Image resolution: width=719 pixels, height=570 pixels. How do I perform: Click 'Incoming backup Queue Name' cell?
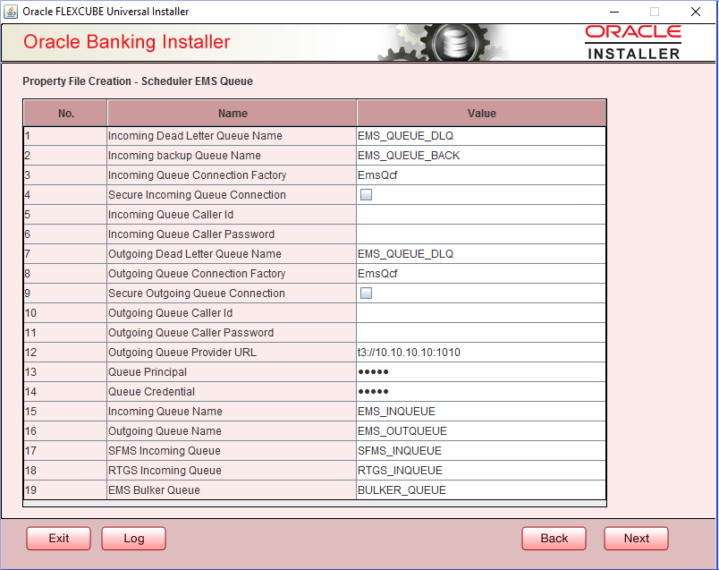(232, 156)
